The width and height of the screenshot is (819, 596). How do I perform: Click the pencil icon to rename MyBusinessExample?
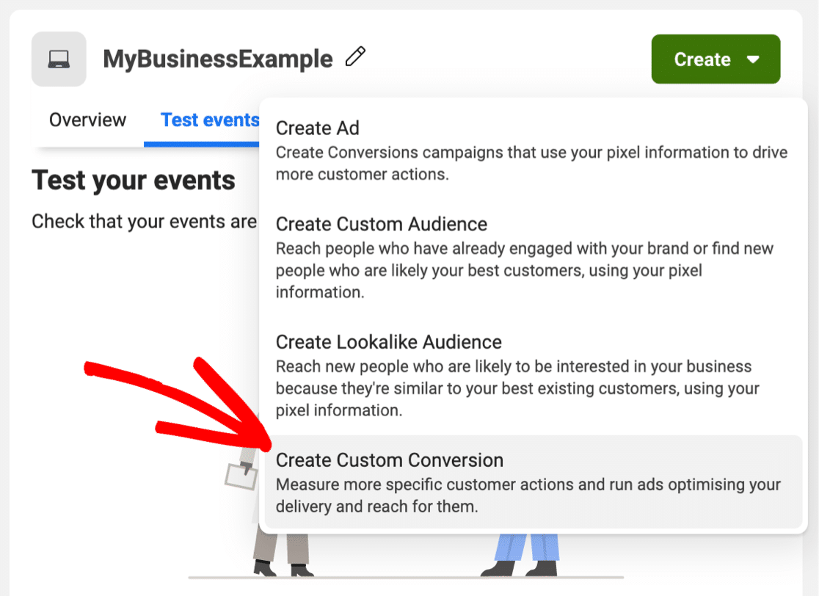point(355,57)
